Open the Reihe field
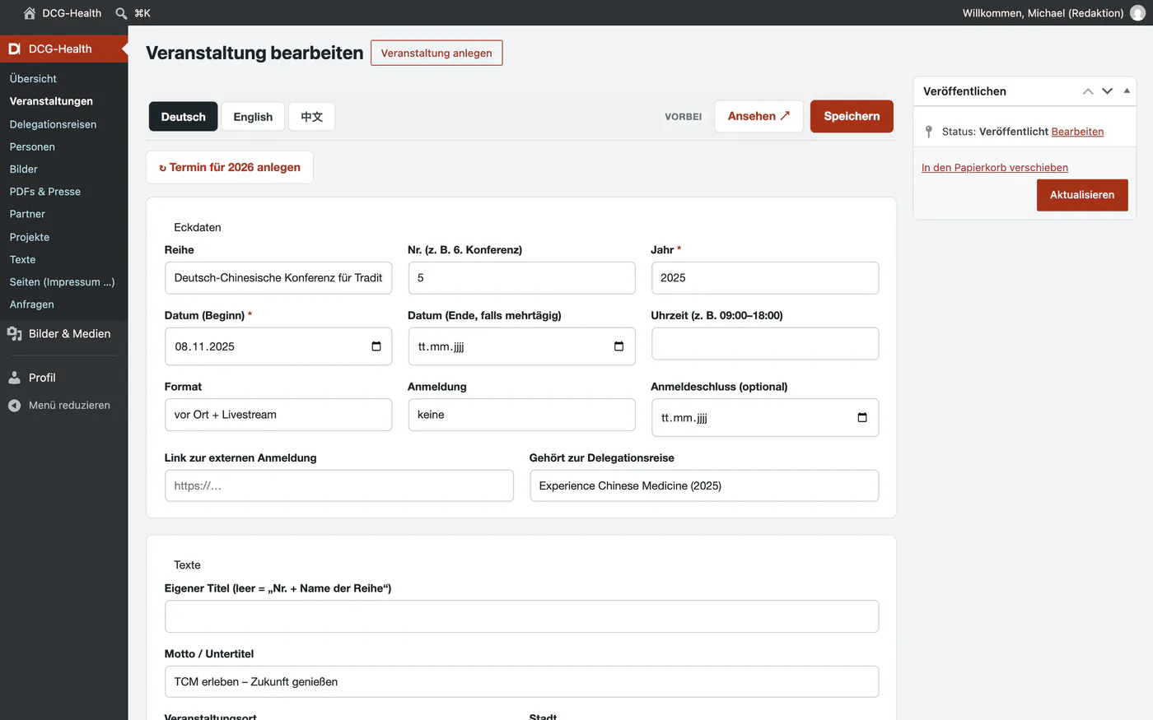The width and height of the screenshot is (1153, 720). point(278,278)
